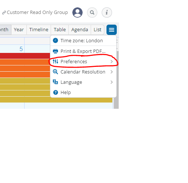
Task: Expand the Preferences submenu arrow
Action: pos(112,61)
